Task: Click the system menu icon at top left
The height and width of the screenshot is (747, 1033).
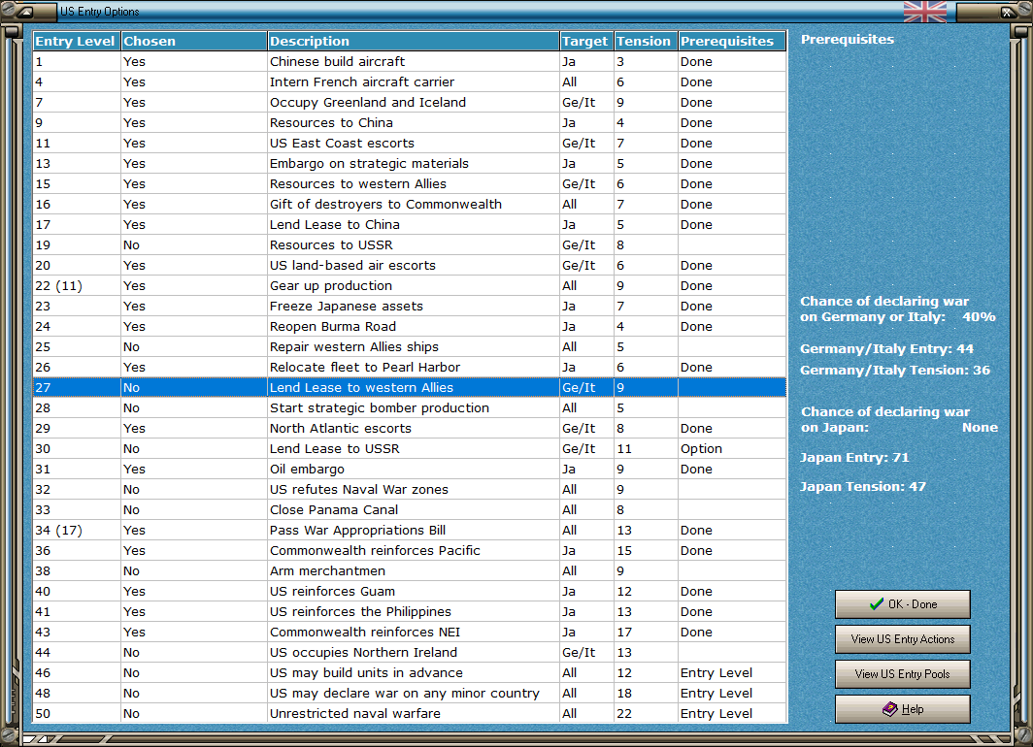Action: click(25, 12)
